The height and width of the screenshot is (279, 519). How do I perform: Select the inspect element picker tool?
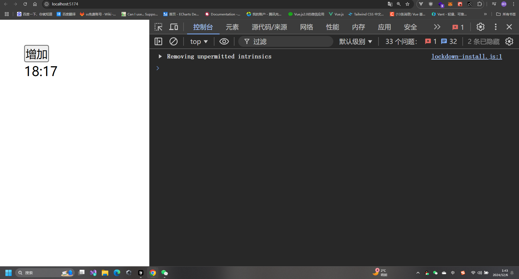click(x=158, y=27)
